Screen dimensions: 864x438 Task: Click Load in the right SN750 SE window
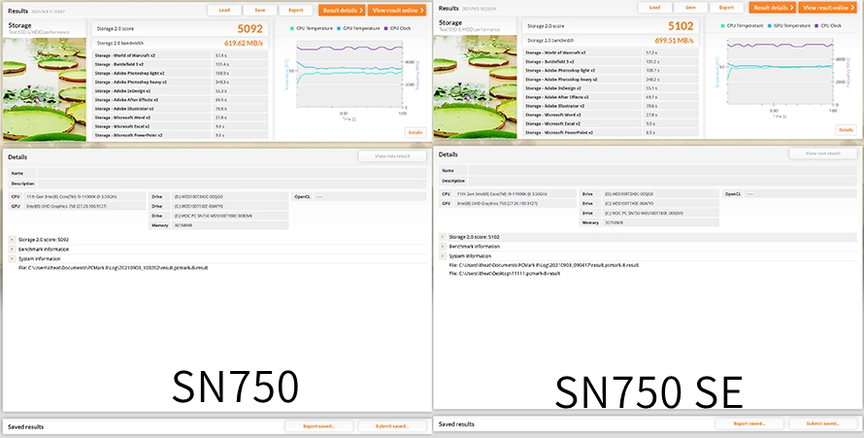click(x=654, y=8)
